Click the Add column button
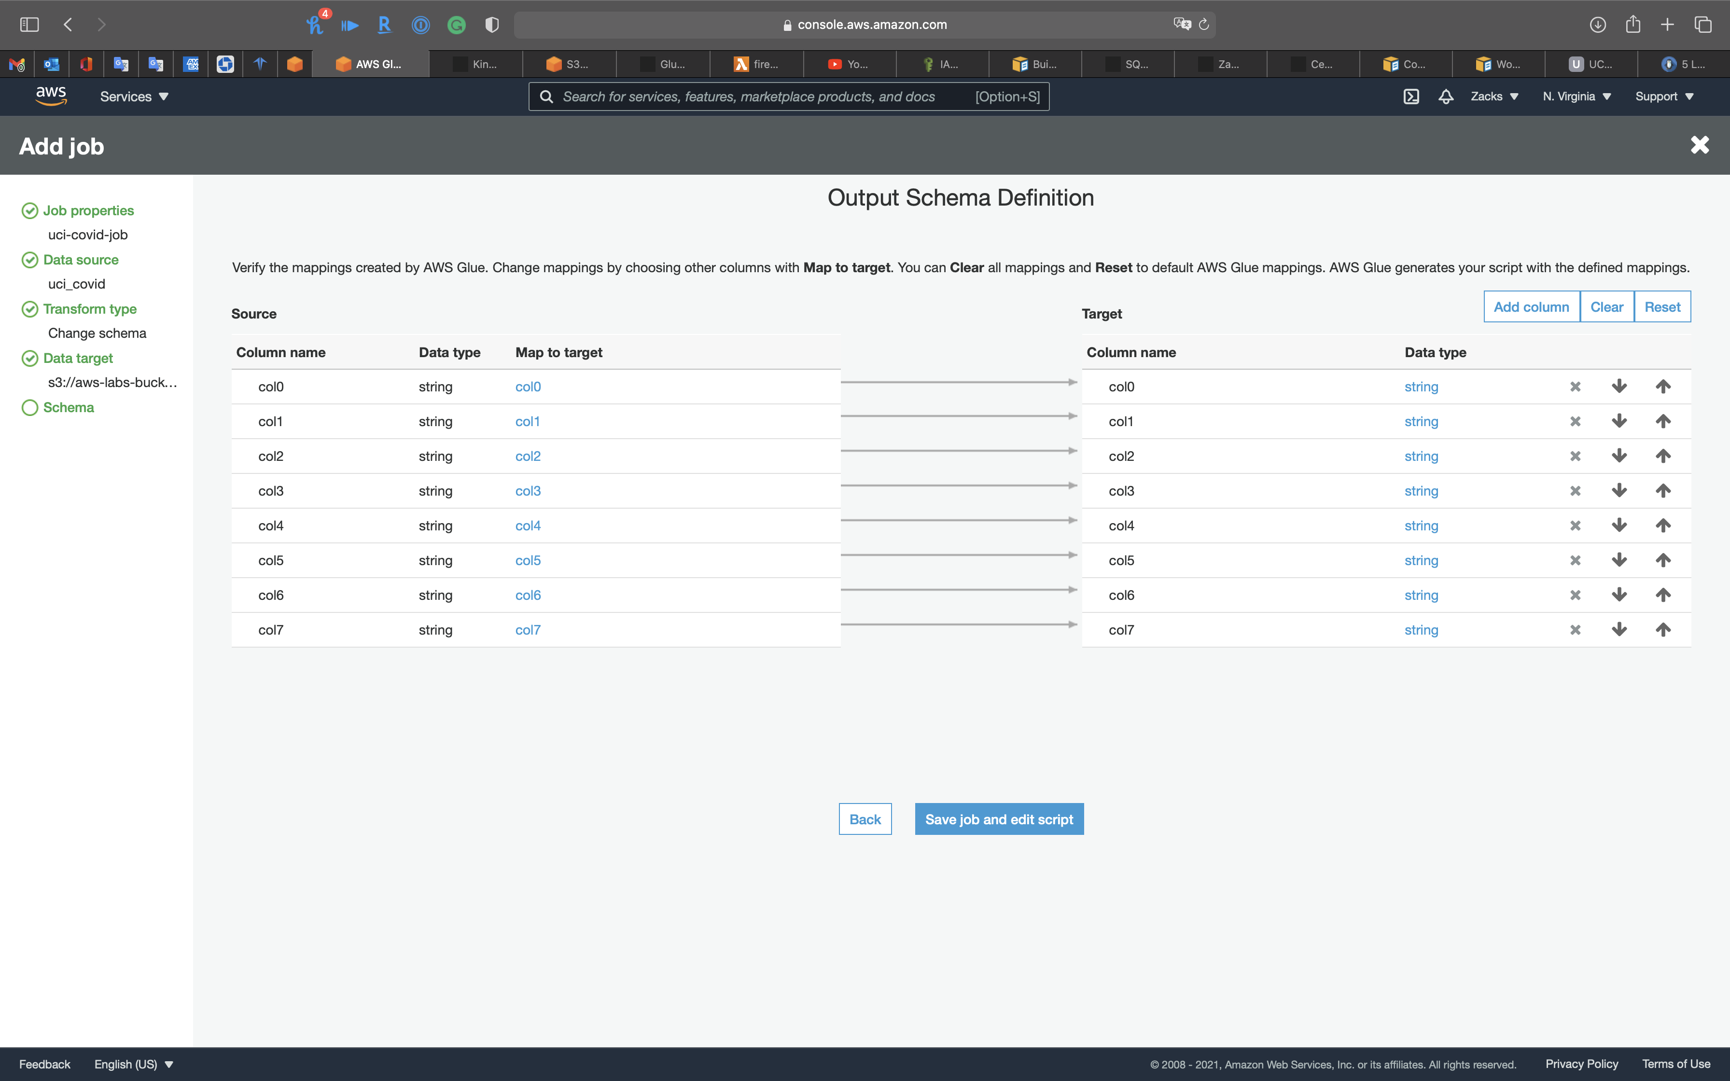This screenshot has height=1081, width=1730. tap(1531, 307)
